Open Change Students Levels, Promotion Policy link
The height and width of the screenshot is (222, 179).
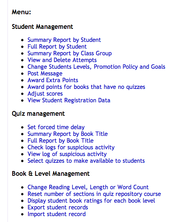(x=96, y=67)
